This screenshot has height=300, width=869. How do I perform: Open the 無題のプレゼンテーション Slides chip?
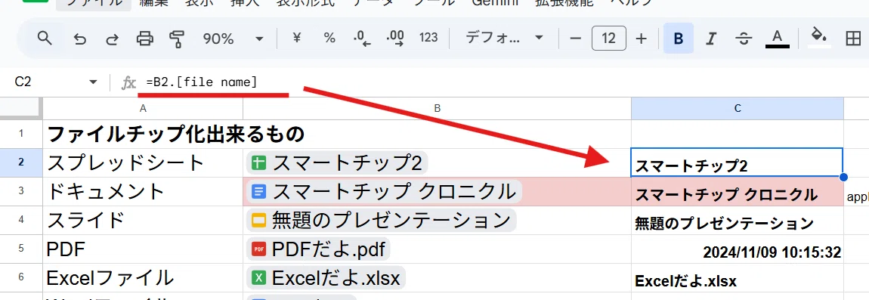[x=382, y=221]
